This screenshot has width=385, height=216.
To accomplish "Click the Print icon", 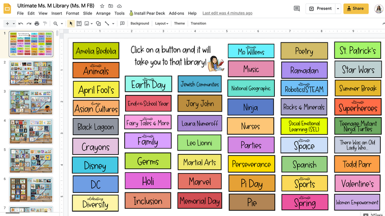I will (x=37, y=24).
